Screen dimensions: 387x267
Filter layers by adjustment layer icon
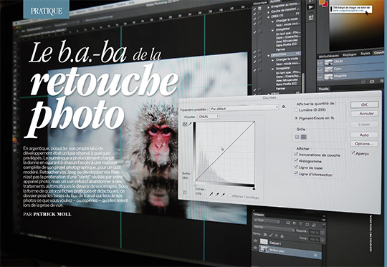click(295, 223)
